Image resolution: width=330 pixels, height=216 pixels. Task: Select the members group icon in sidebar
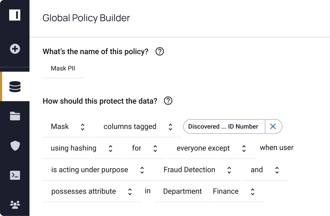click(x=15, y=204)
